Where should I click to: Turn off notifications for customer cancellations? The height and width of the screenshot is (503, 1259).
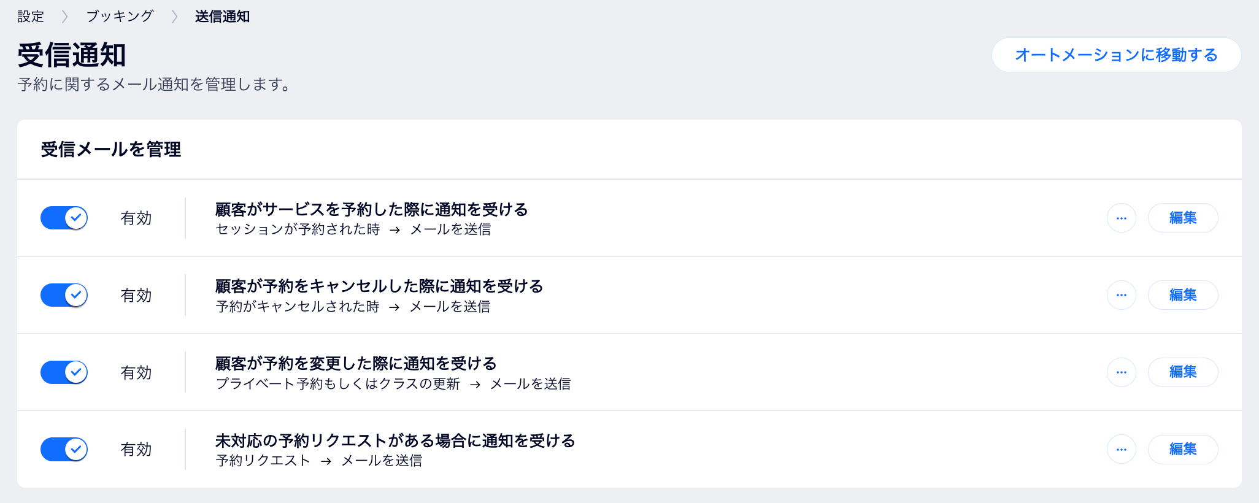pyautogui.click(x=64, y=295)
